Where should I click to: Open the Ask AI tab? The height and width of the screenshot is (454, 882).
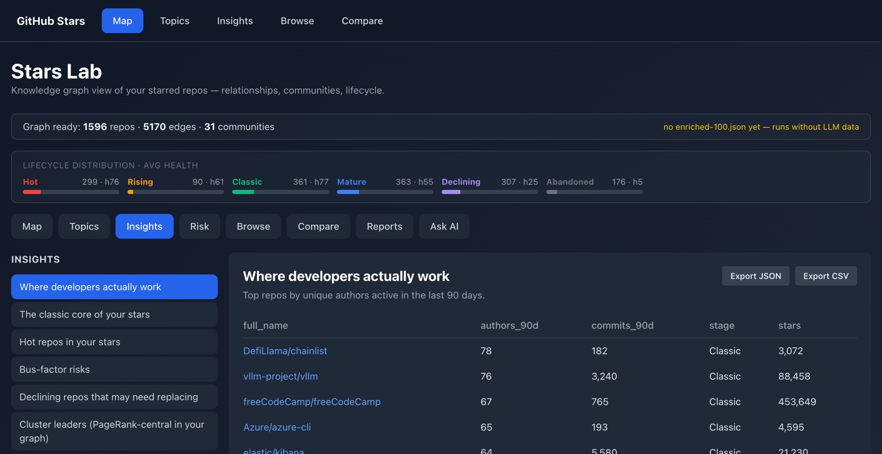point(444,226)
